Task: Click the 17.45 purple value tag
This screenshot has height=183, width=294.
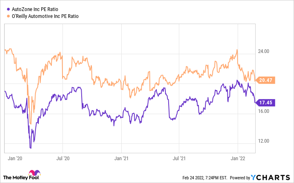Action: point(267,103)
